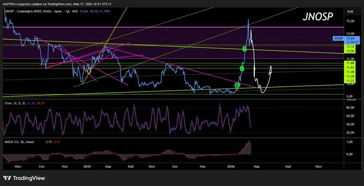This screenshot has height=186, width=364.
Task: Click the 80,00 stochastic scale mark
Action: coord(349,107)
